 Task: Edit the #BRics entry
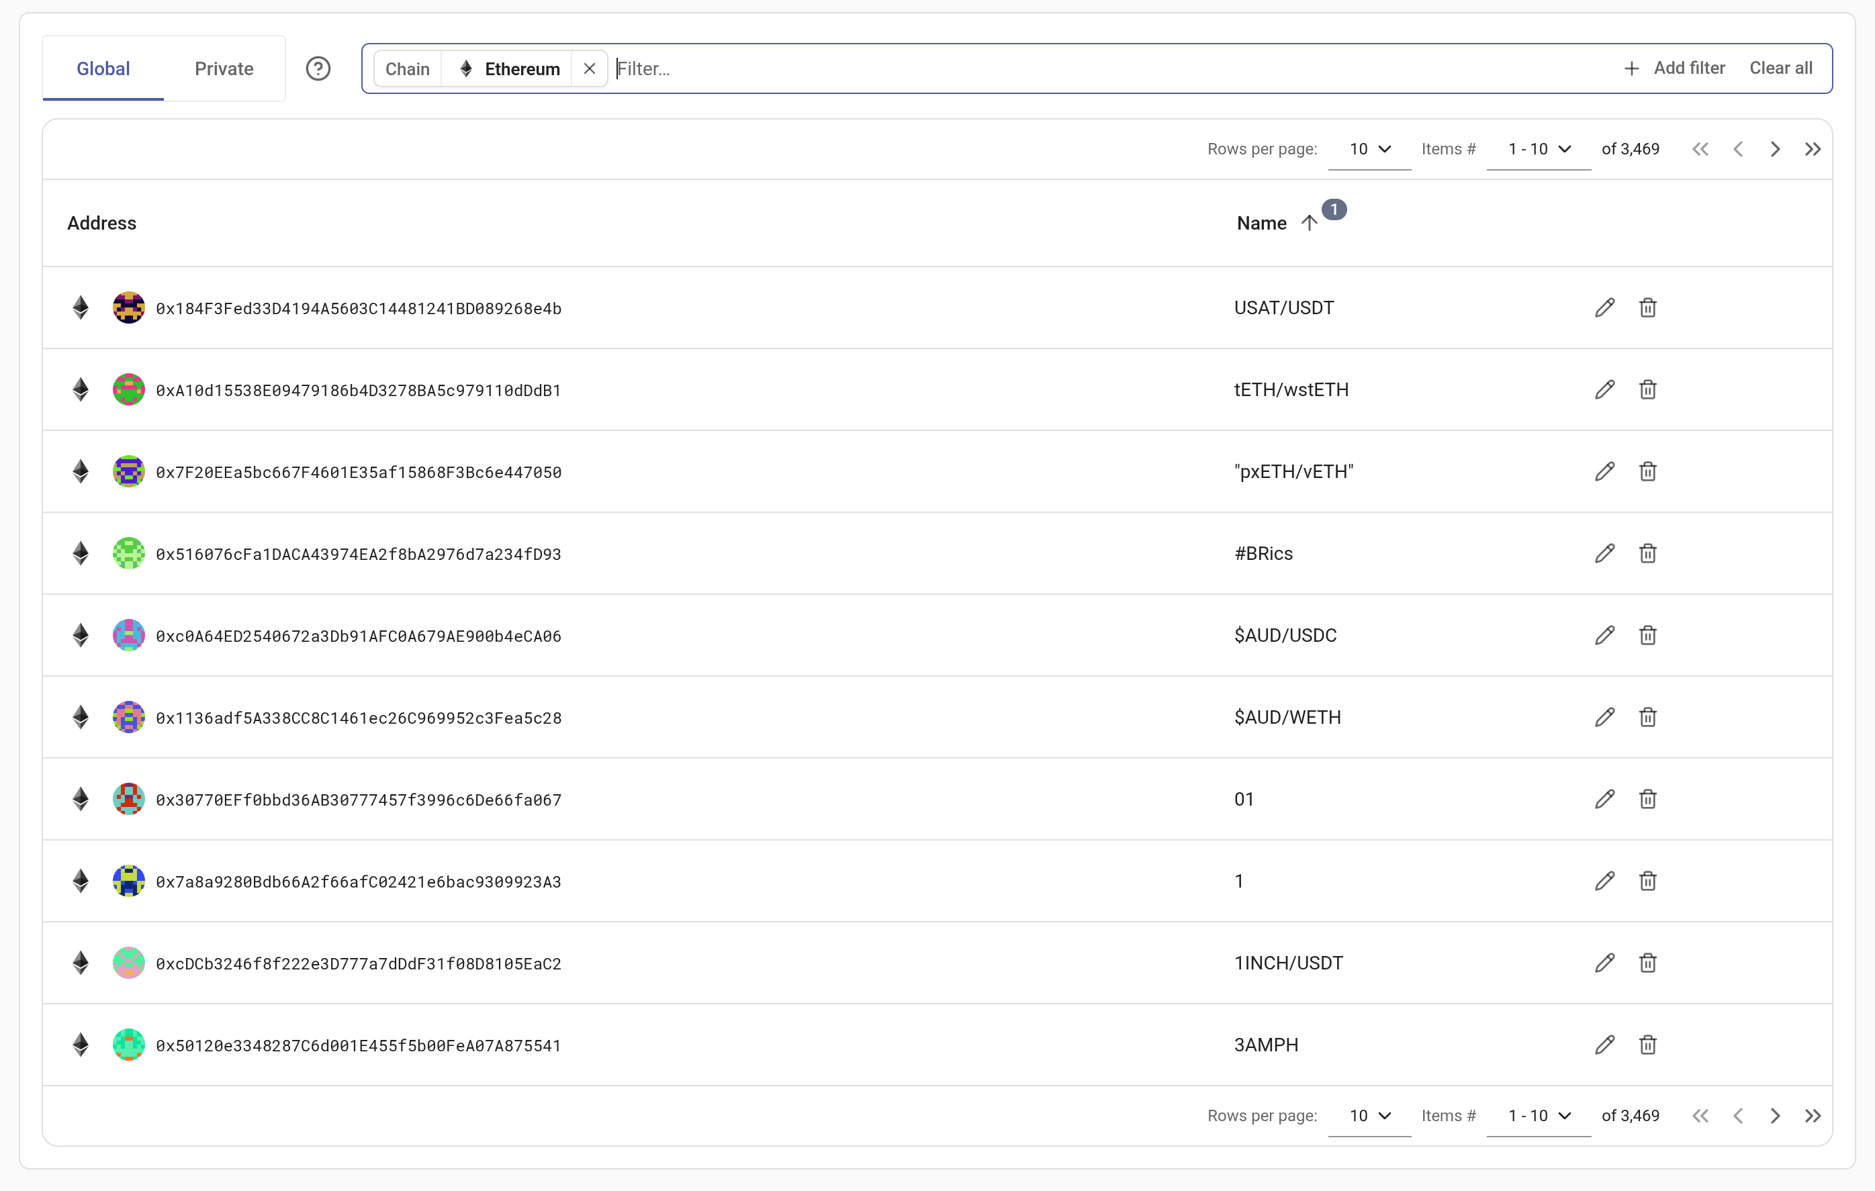1604,553
